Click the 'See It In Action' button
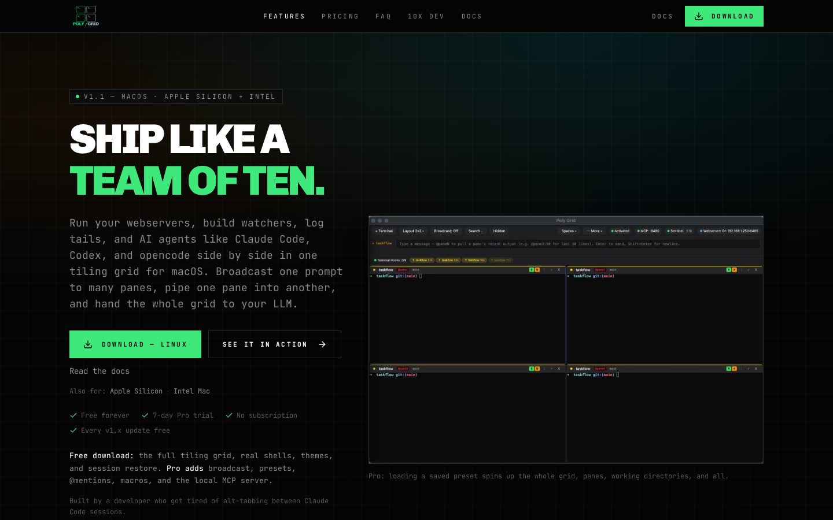The height and width of the screenshot is (520, 833). 275,344
